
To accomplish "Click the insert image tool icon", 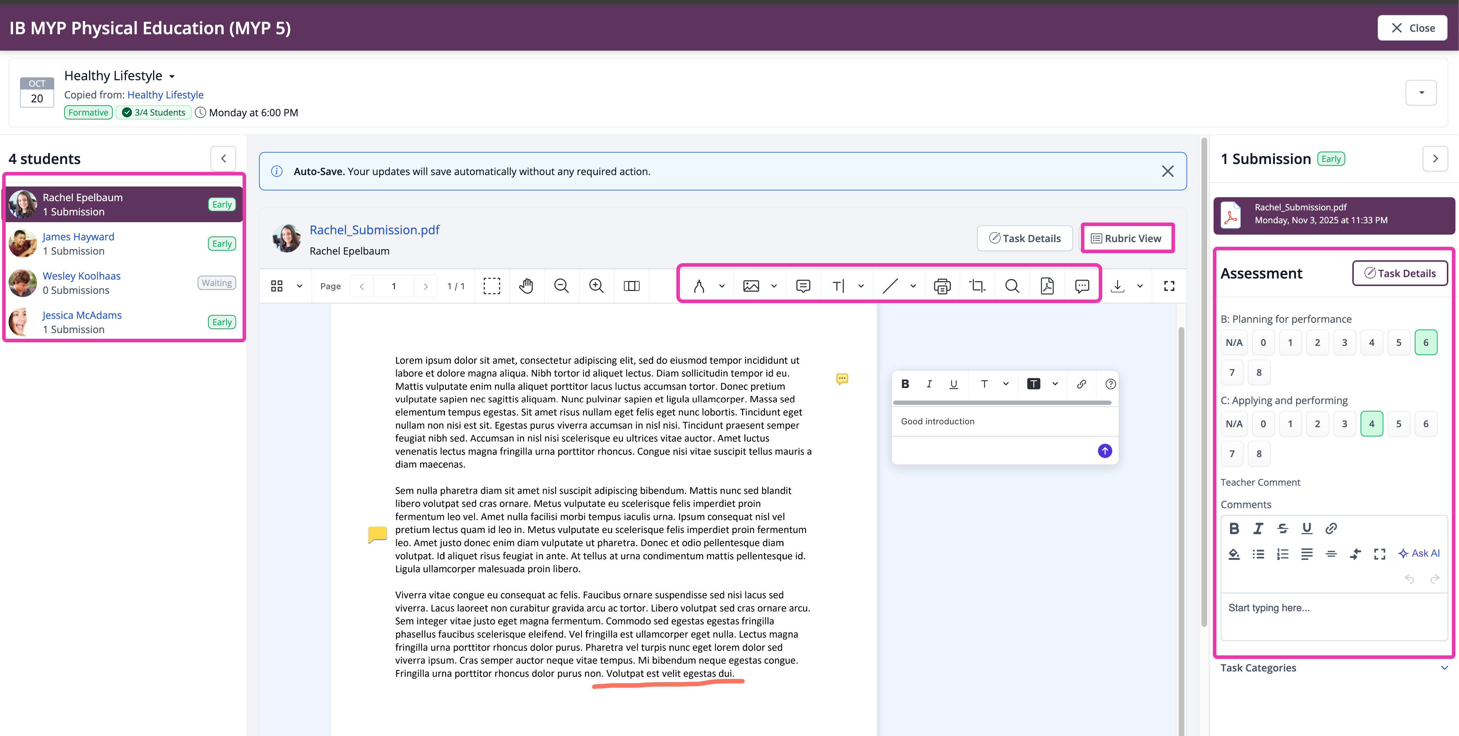I will 751,286.
